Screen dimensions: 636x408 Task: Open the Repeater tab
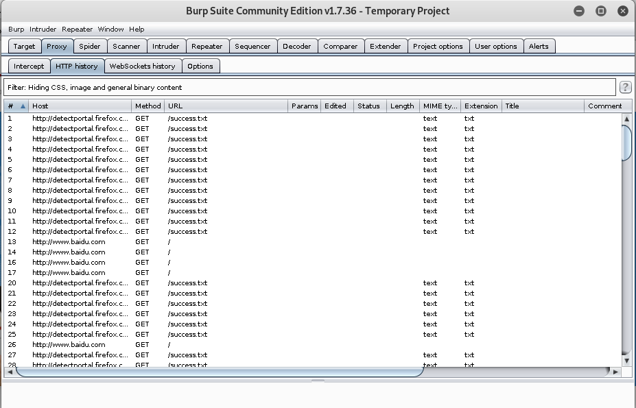(207, 46)
